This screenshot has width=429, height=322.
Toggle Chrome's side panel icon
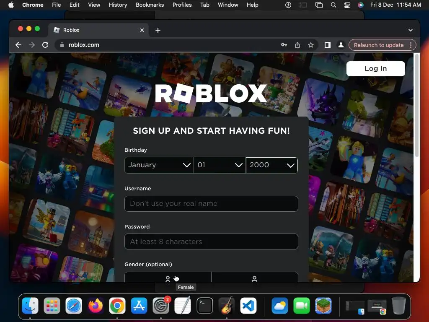point(328,45)
